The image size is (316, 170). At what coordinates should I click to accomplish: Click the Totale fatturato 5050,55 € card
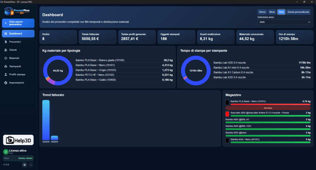(x=98, y=37)
